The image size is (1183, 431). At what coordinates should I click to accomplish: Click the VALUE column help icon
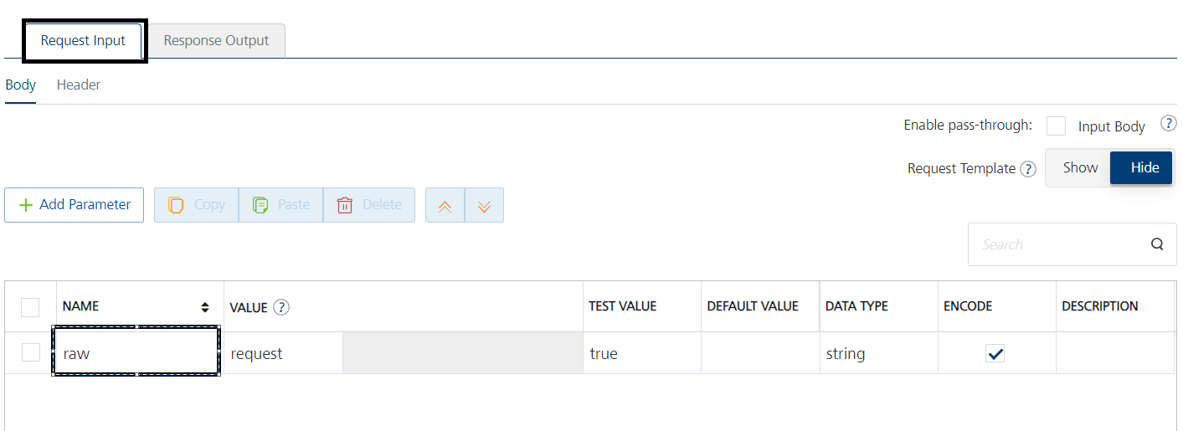point(281,307)
